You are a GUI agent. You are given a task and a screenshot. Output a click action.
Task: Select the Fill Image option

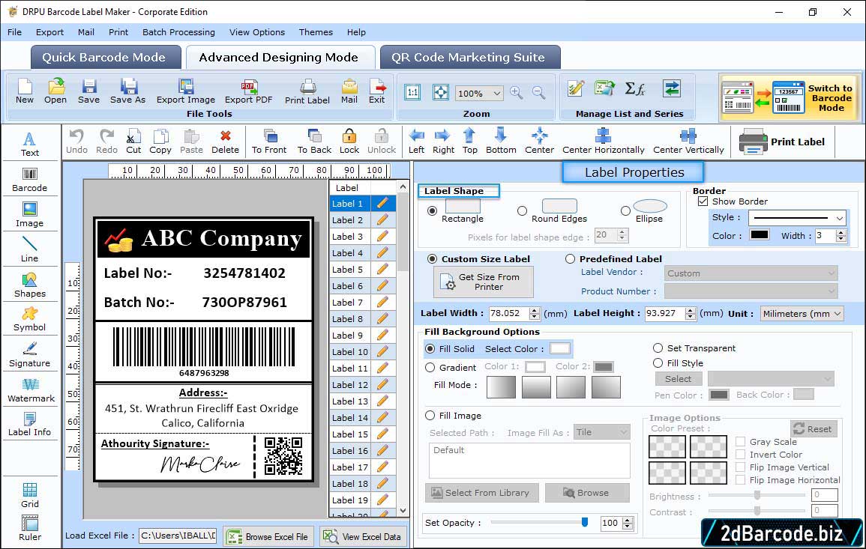430,416
